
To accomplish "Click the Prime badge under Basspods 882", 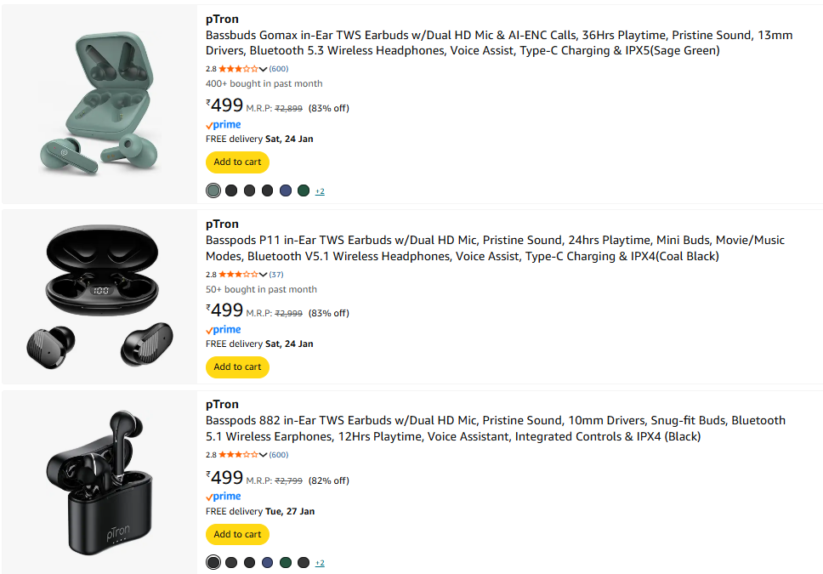I will coord(224,497).
